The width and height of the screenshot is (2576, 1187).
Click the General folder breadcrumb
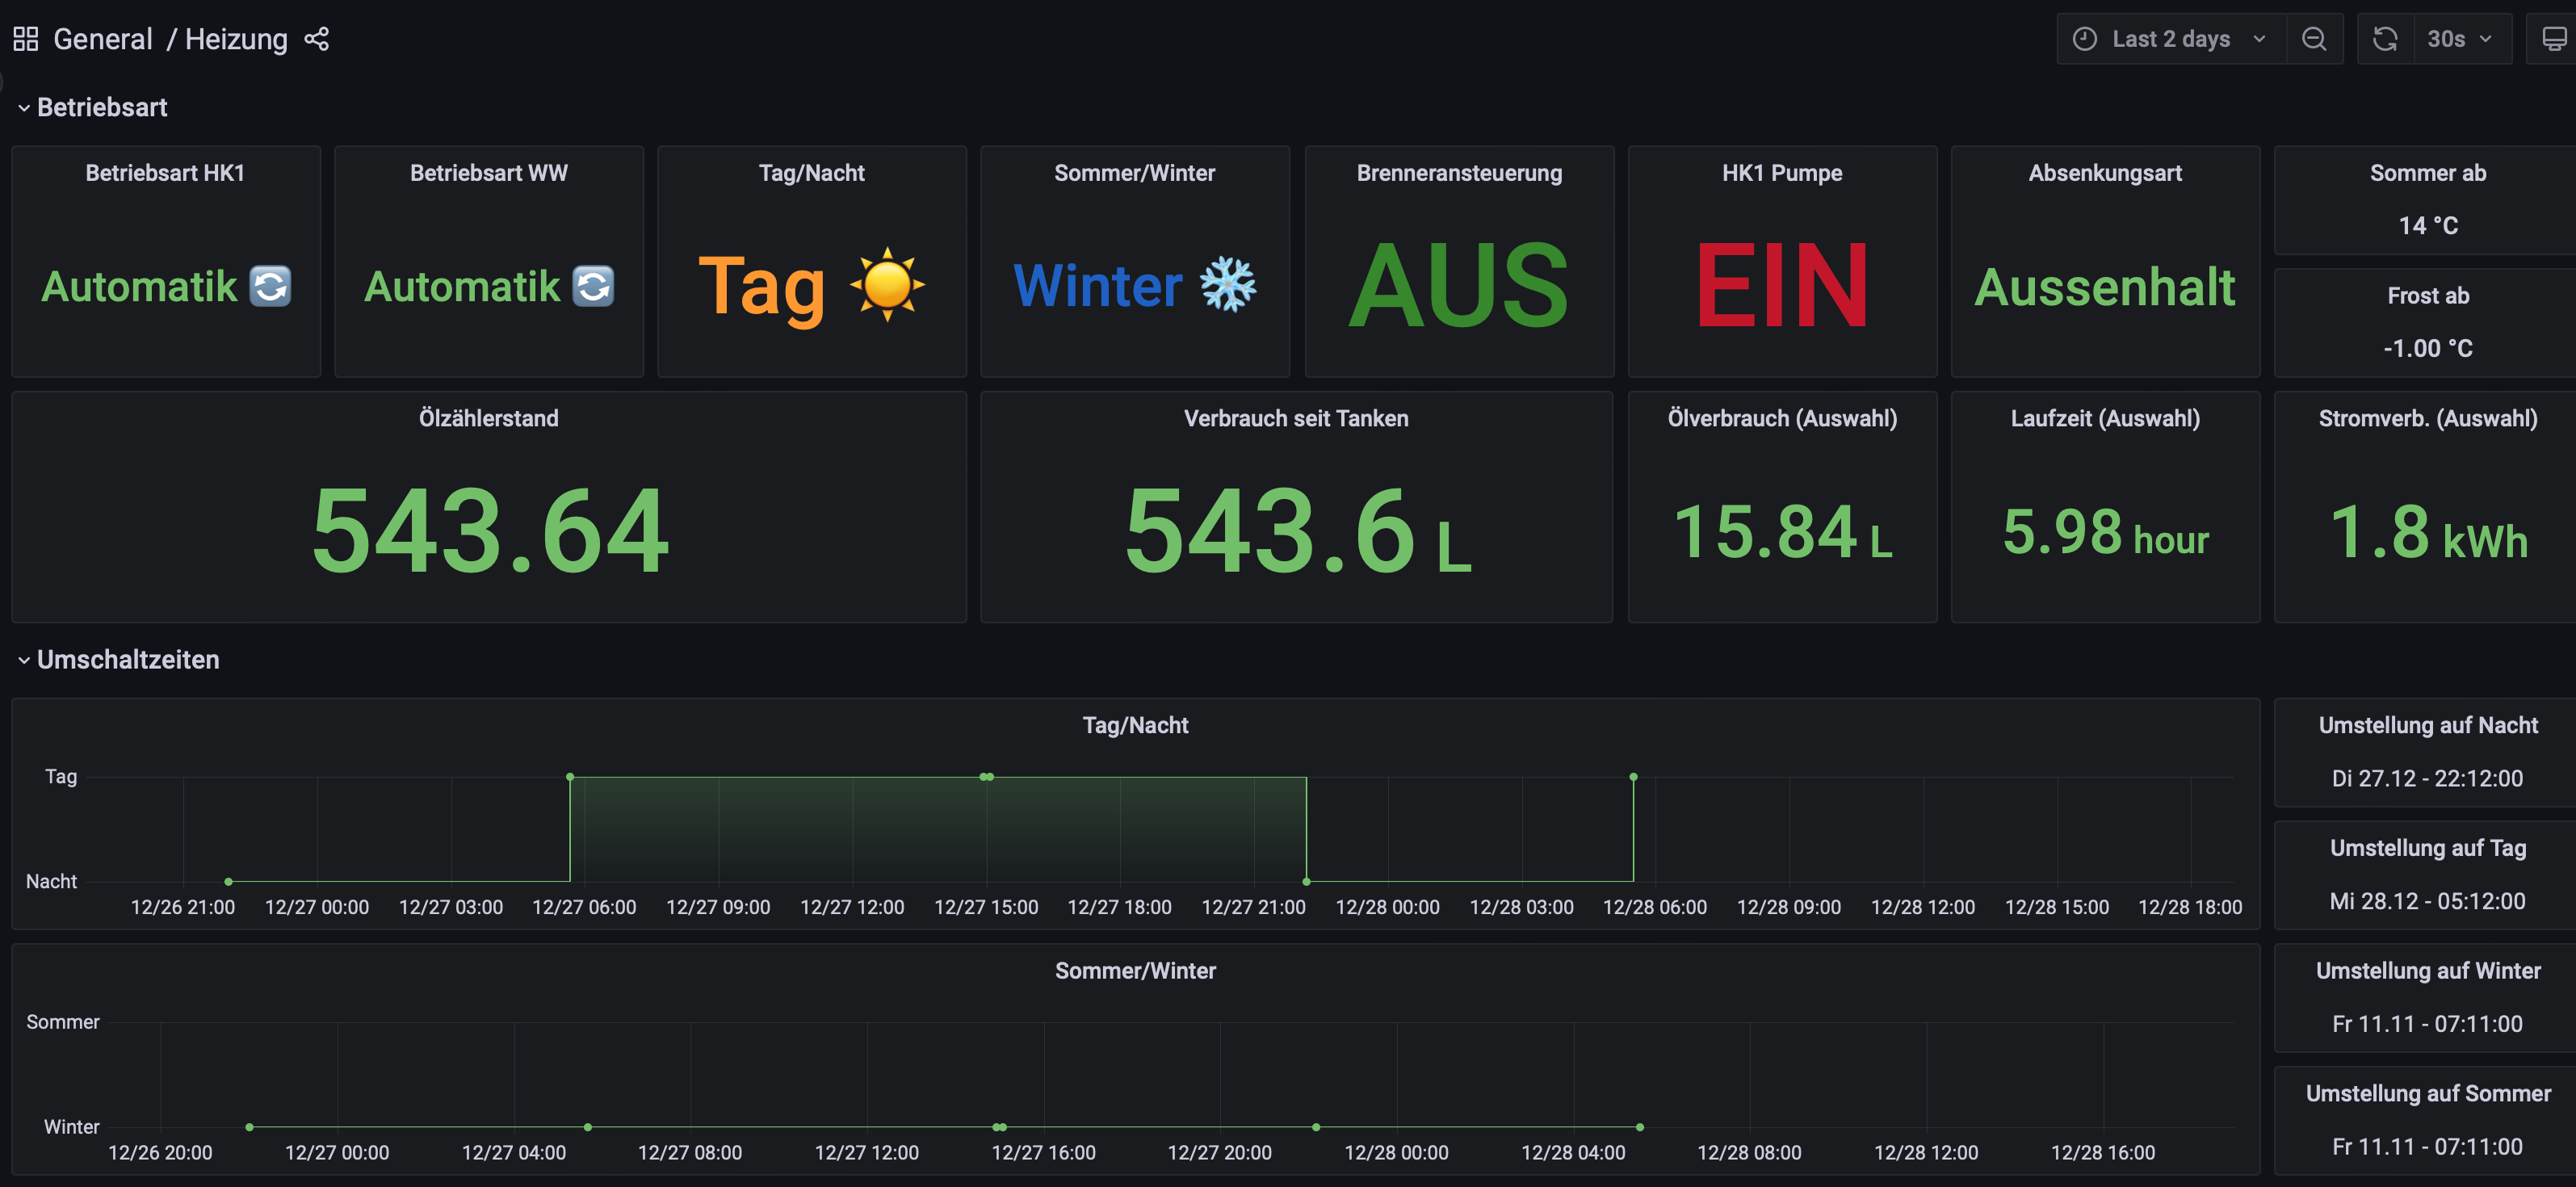pos(102,39)
